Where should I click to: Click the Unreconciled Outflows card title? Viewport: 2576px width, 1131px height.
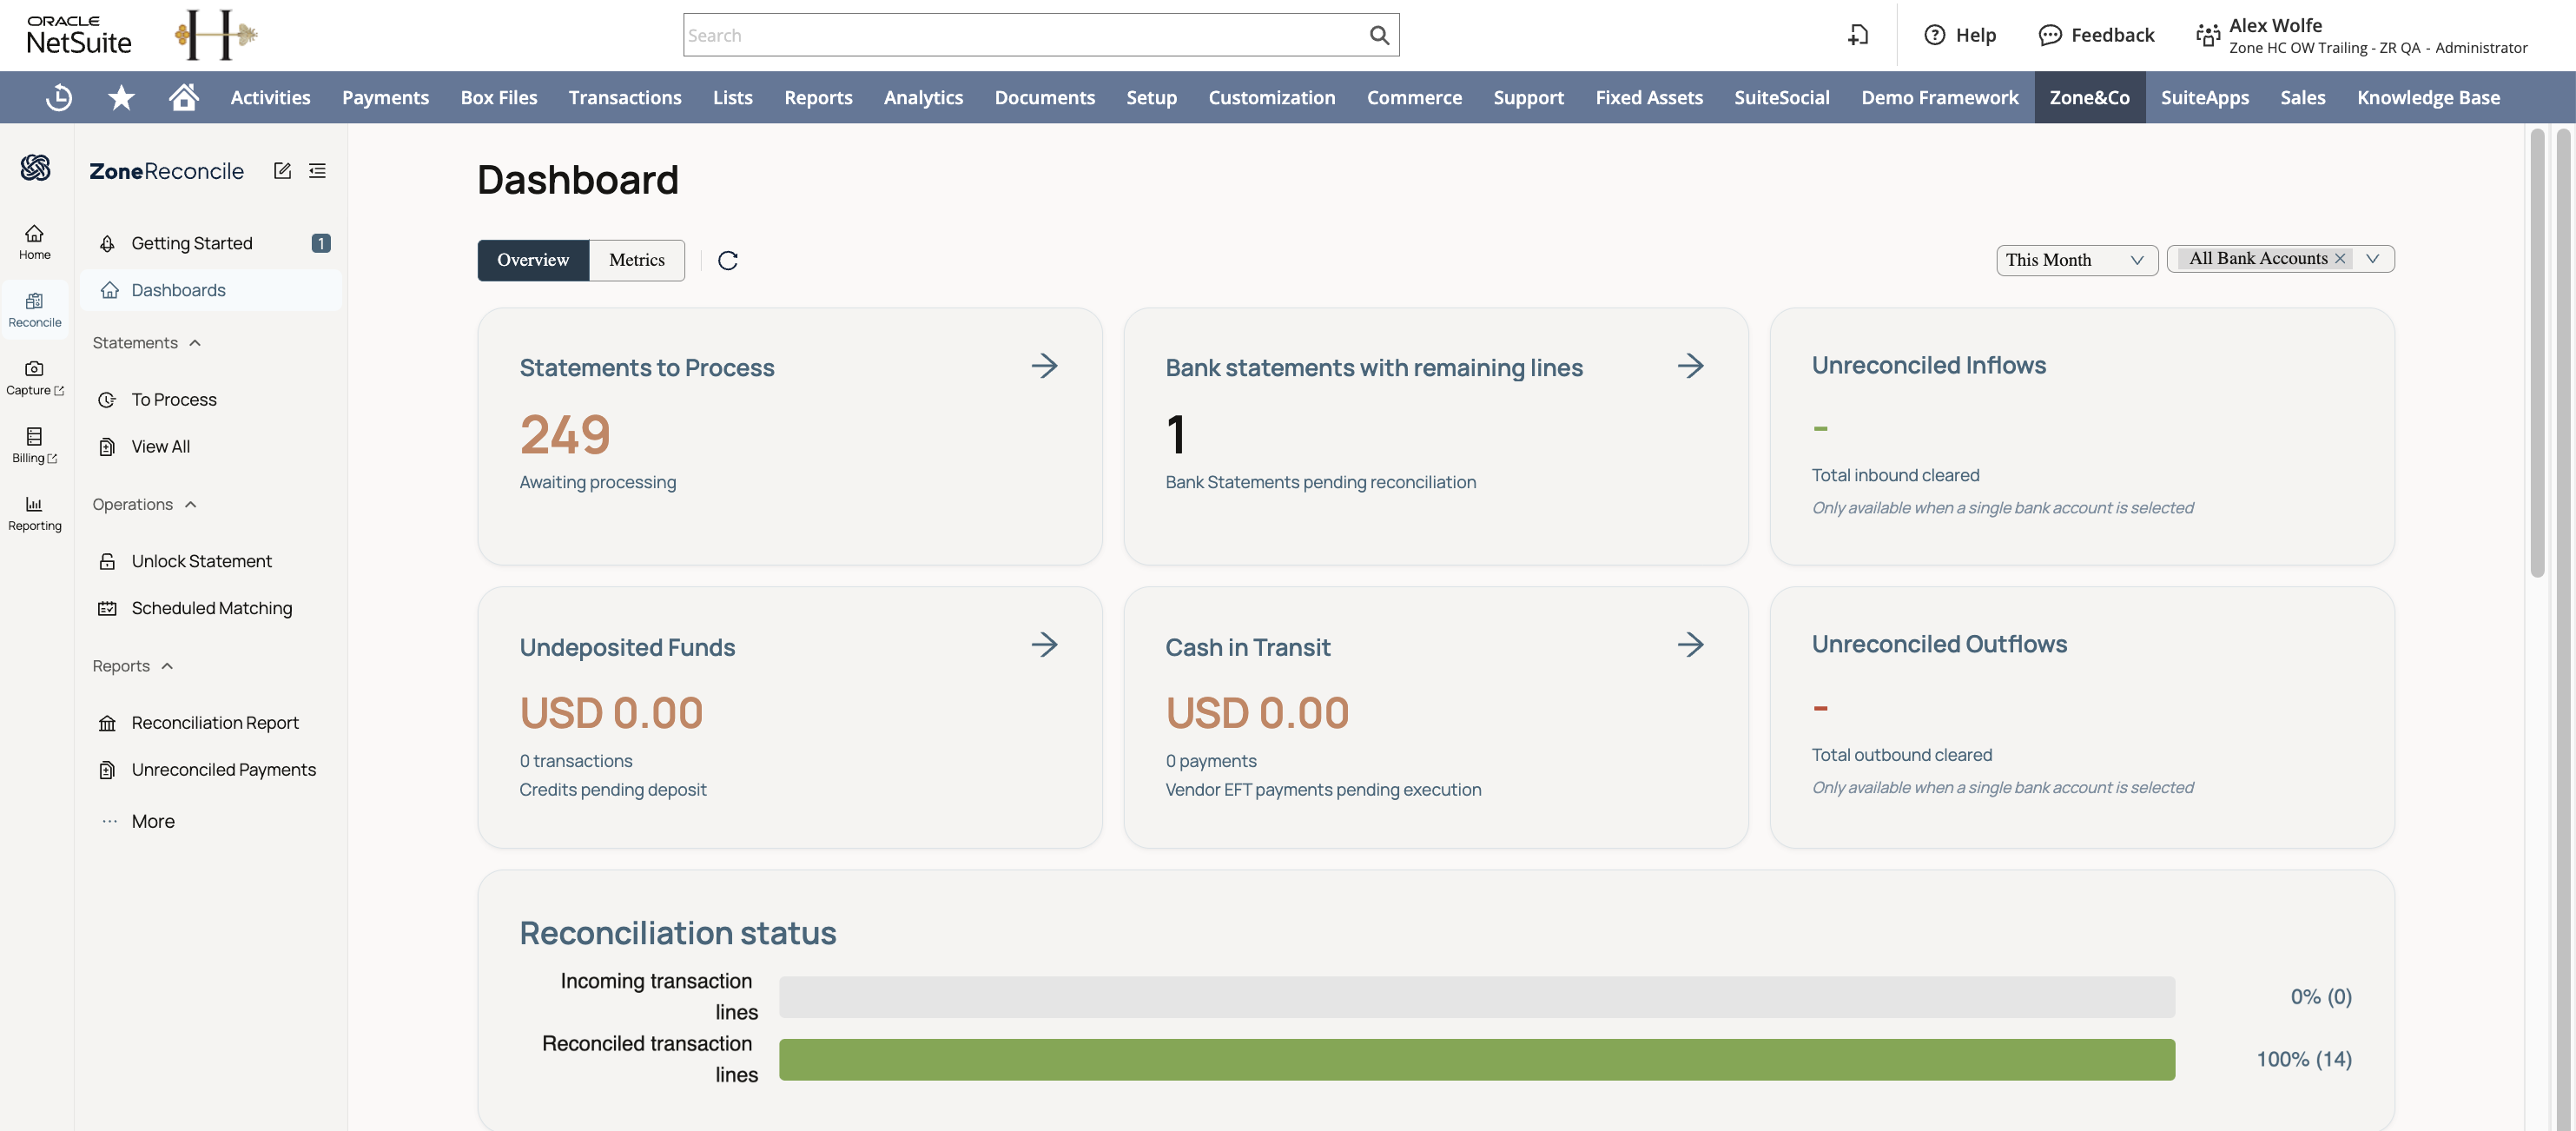(x=1939, y=644)
